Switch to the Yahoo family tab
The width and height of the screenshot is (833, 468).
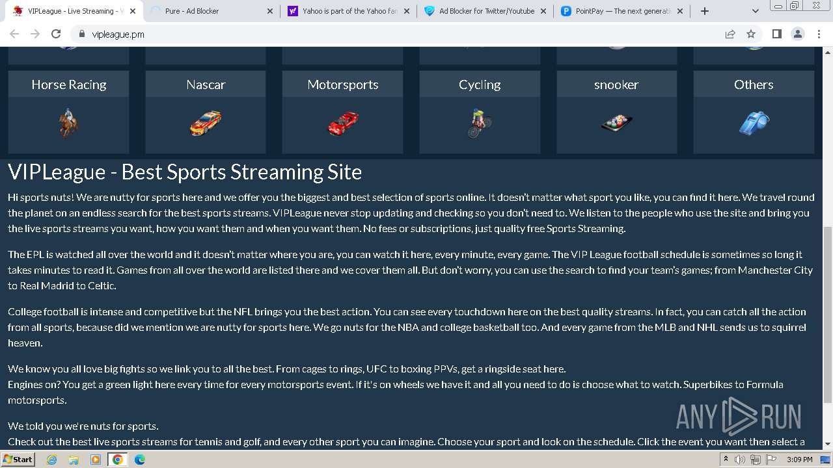coord(348,11)
